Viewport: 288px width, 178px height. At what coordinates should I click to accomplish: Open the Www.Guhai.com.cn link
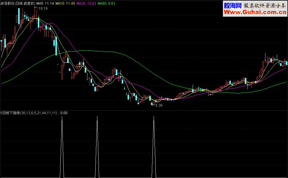point(255,12)
